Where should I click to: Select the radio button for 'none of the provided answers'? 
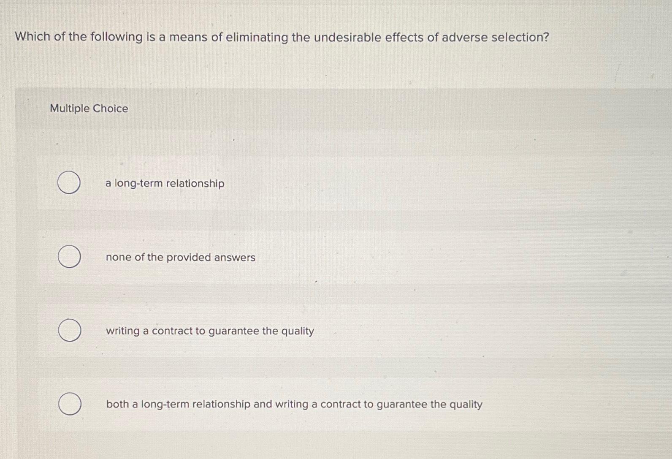[69, 257]
